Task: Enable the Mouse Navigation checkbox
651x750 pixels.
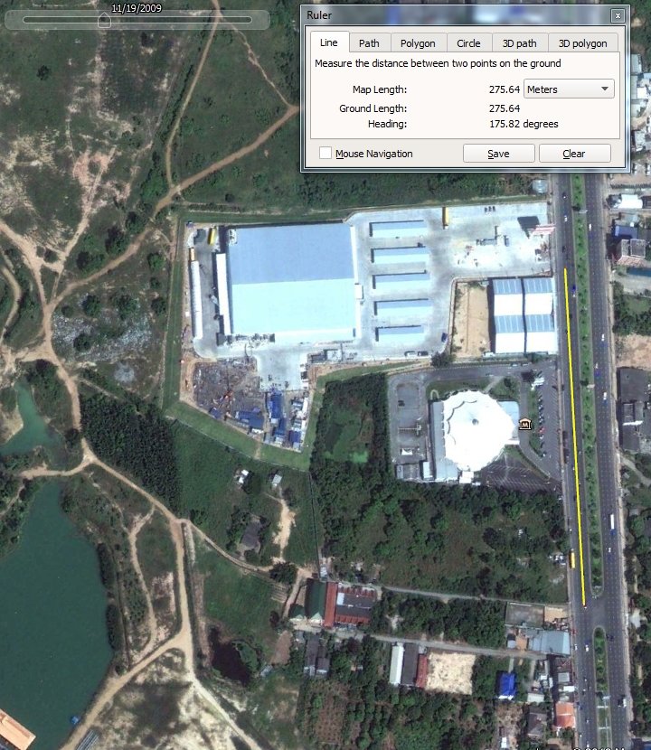Action: pos(325,154)
